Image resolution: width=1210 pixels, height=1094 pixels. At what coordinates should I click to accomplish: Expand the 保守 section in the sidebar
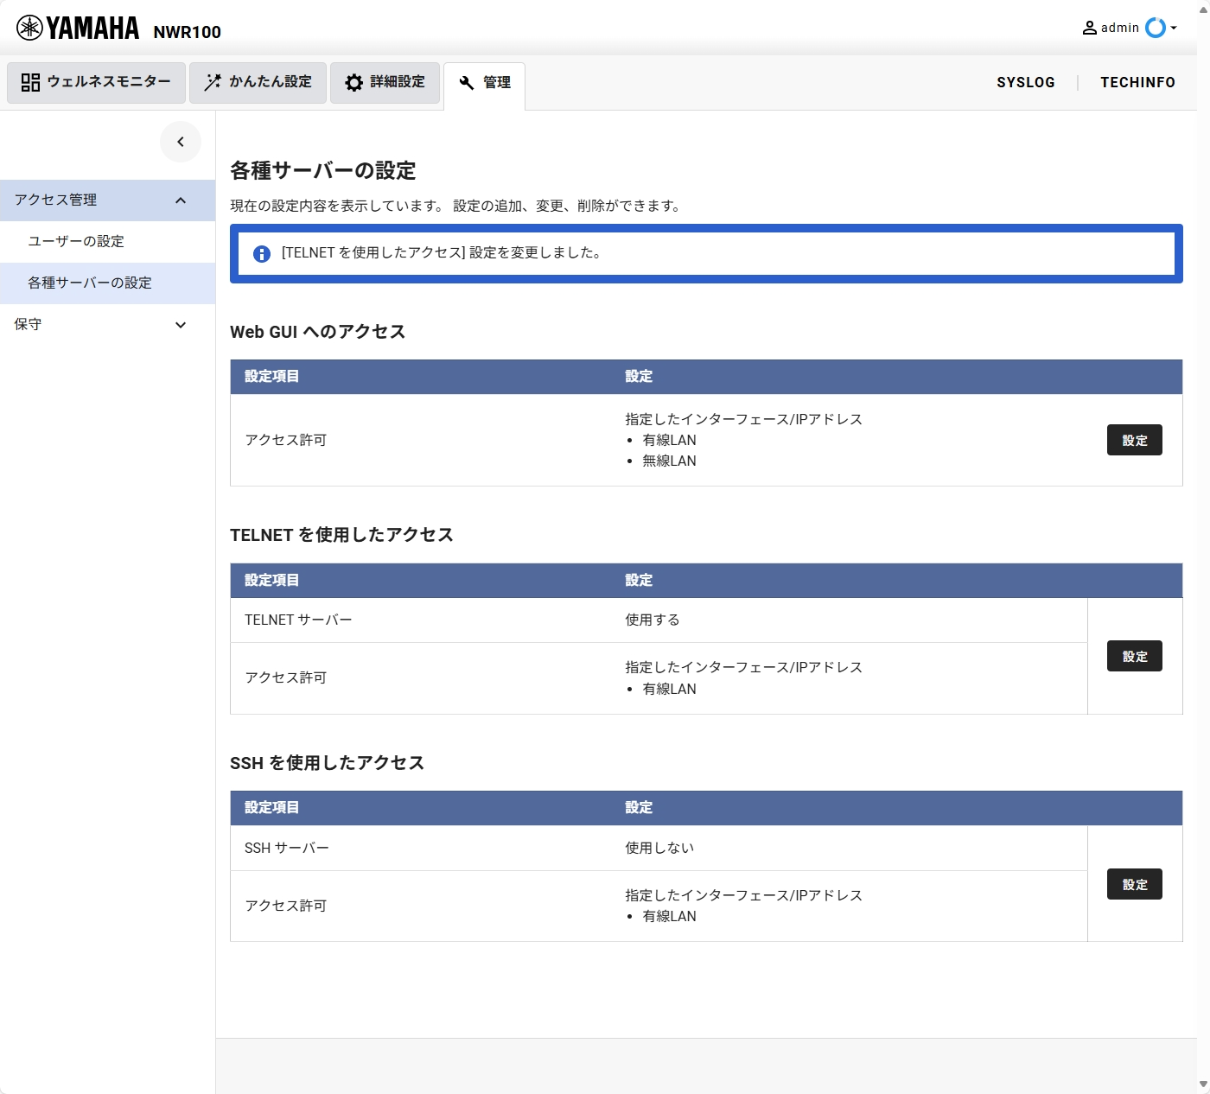(x=181, y=325)
